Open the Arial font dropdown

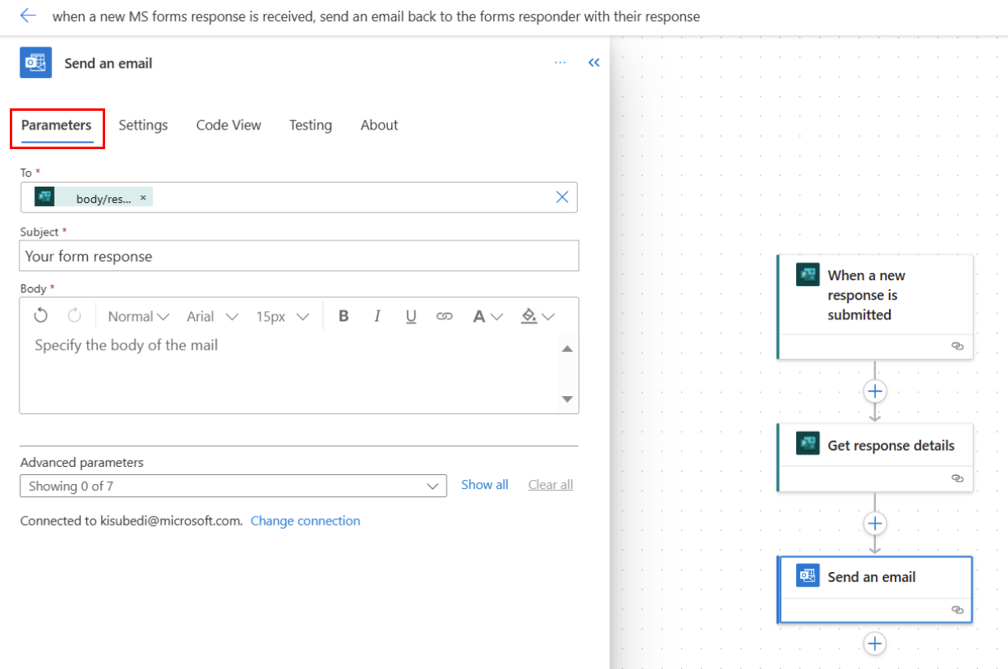tap(212, 316)
